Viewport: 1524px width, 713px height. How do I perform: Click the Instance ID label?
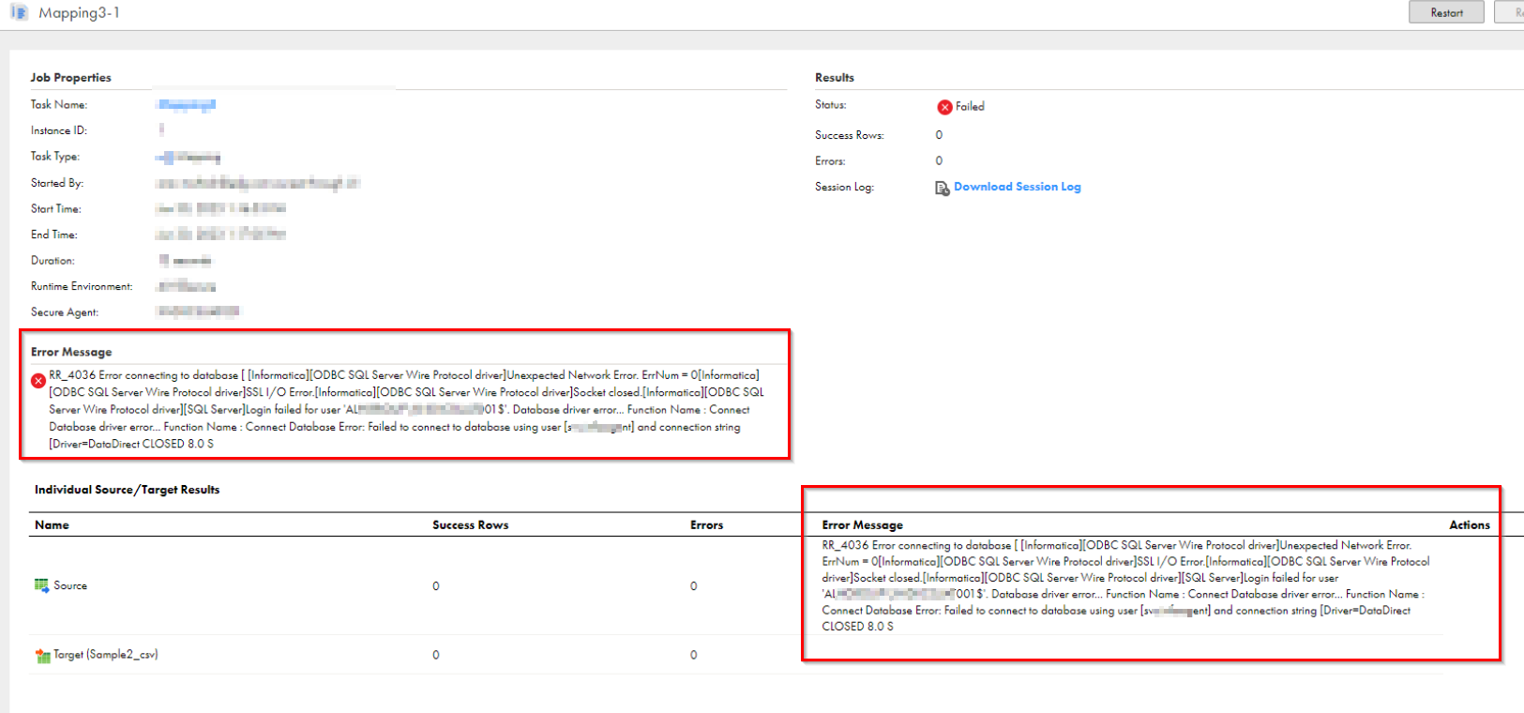[58, 130]
